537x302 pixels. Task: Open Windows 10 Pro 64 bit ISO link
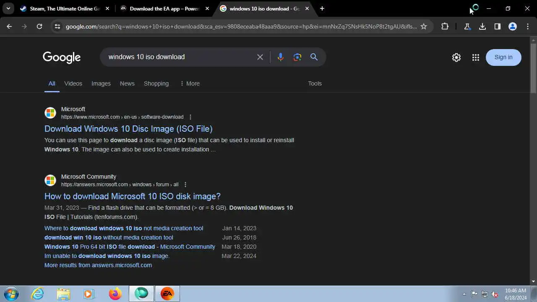(130, 247)
